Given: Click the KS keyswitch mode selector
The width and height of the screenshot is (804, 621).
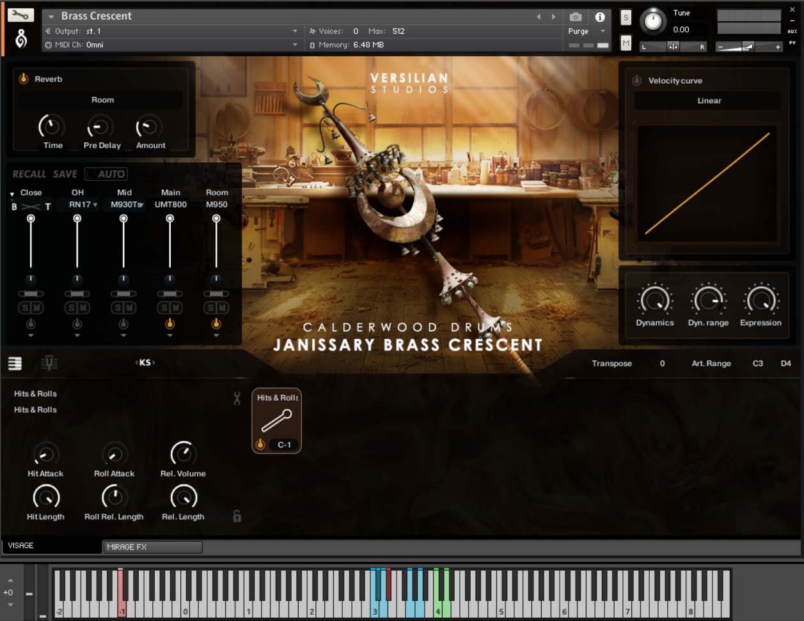Looking at the screenshot, I should 145,362.
